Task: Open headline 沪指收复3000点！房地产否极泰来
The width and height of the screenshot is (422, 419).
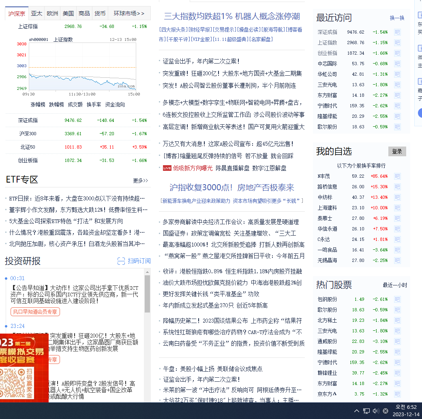Action: [x=232, y=187]
